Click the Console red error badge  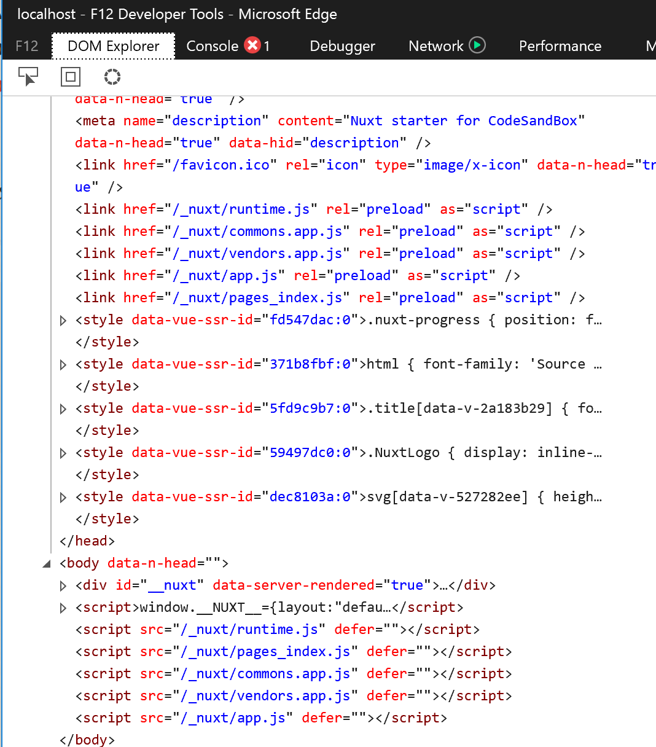click(252, 45)
